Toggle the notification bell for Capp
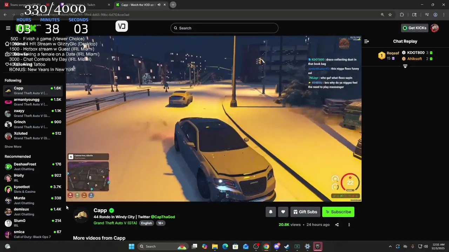Screen dimensions: 449x252 tap(270, 212)
